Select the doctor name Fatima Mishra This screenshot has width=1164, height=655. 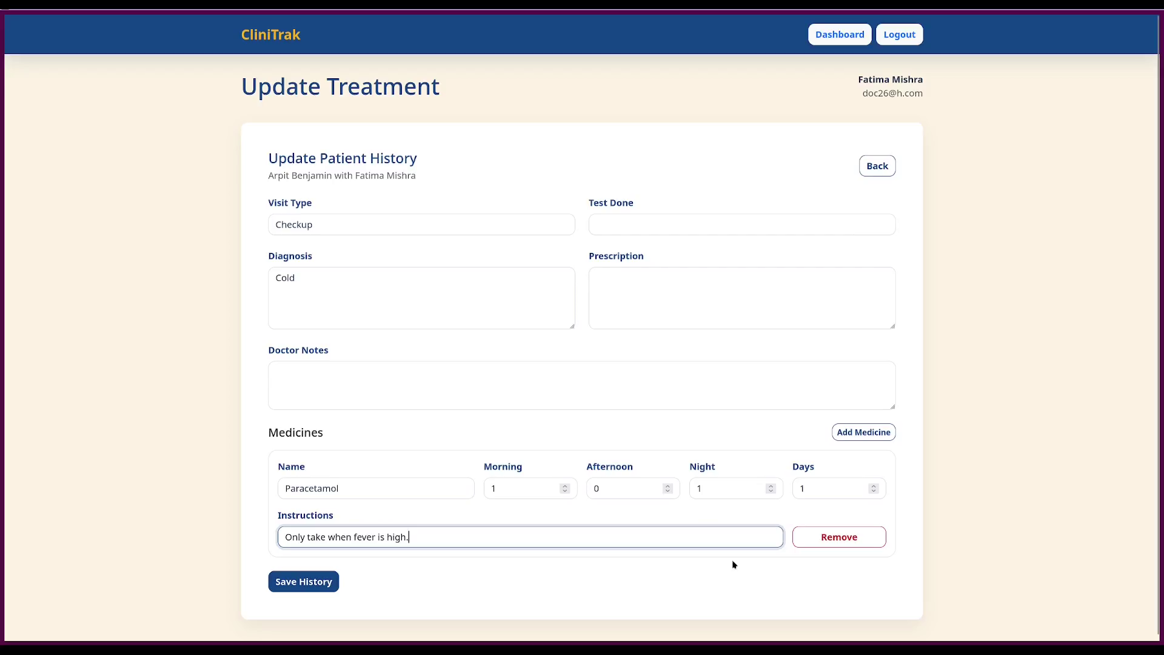point(890,79)
